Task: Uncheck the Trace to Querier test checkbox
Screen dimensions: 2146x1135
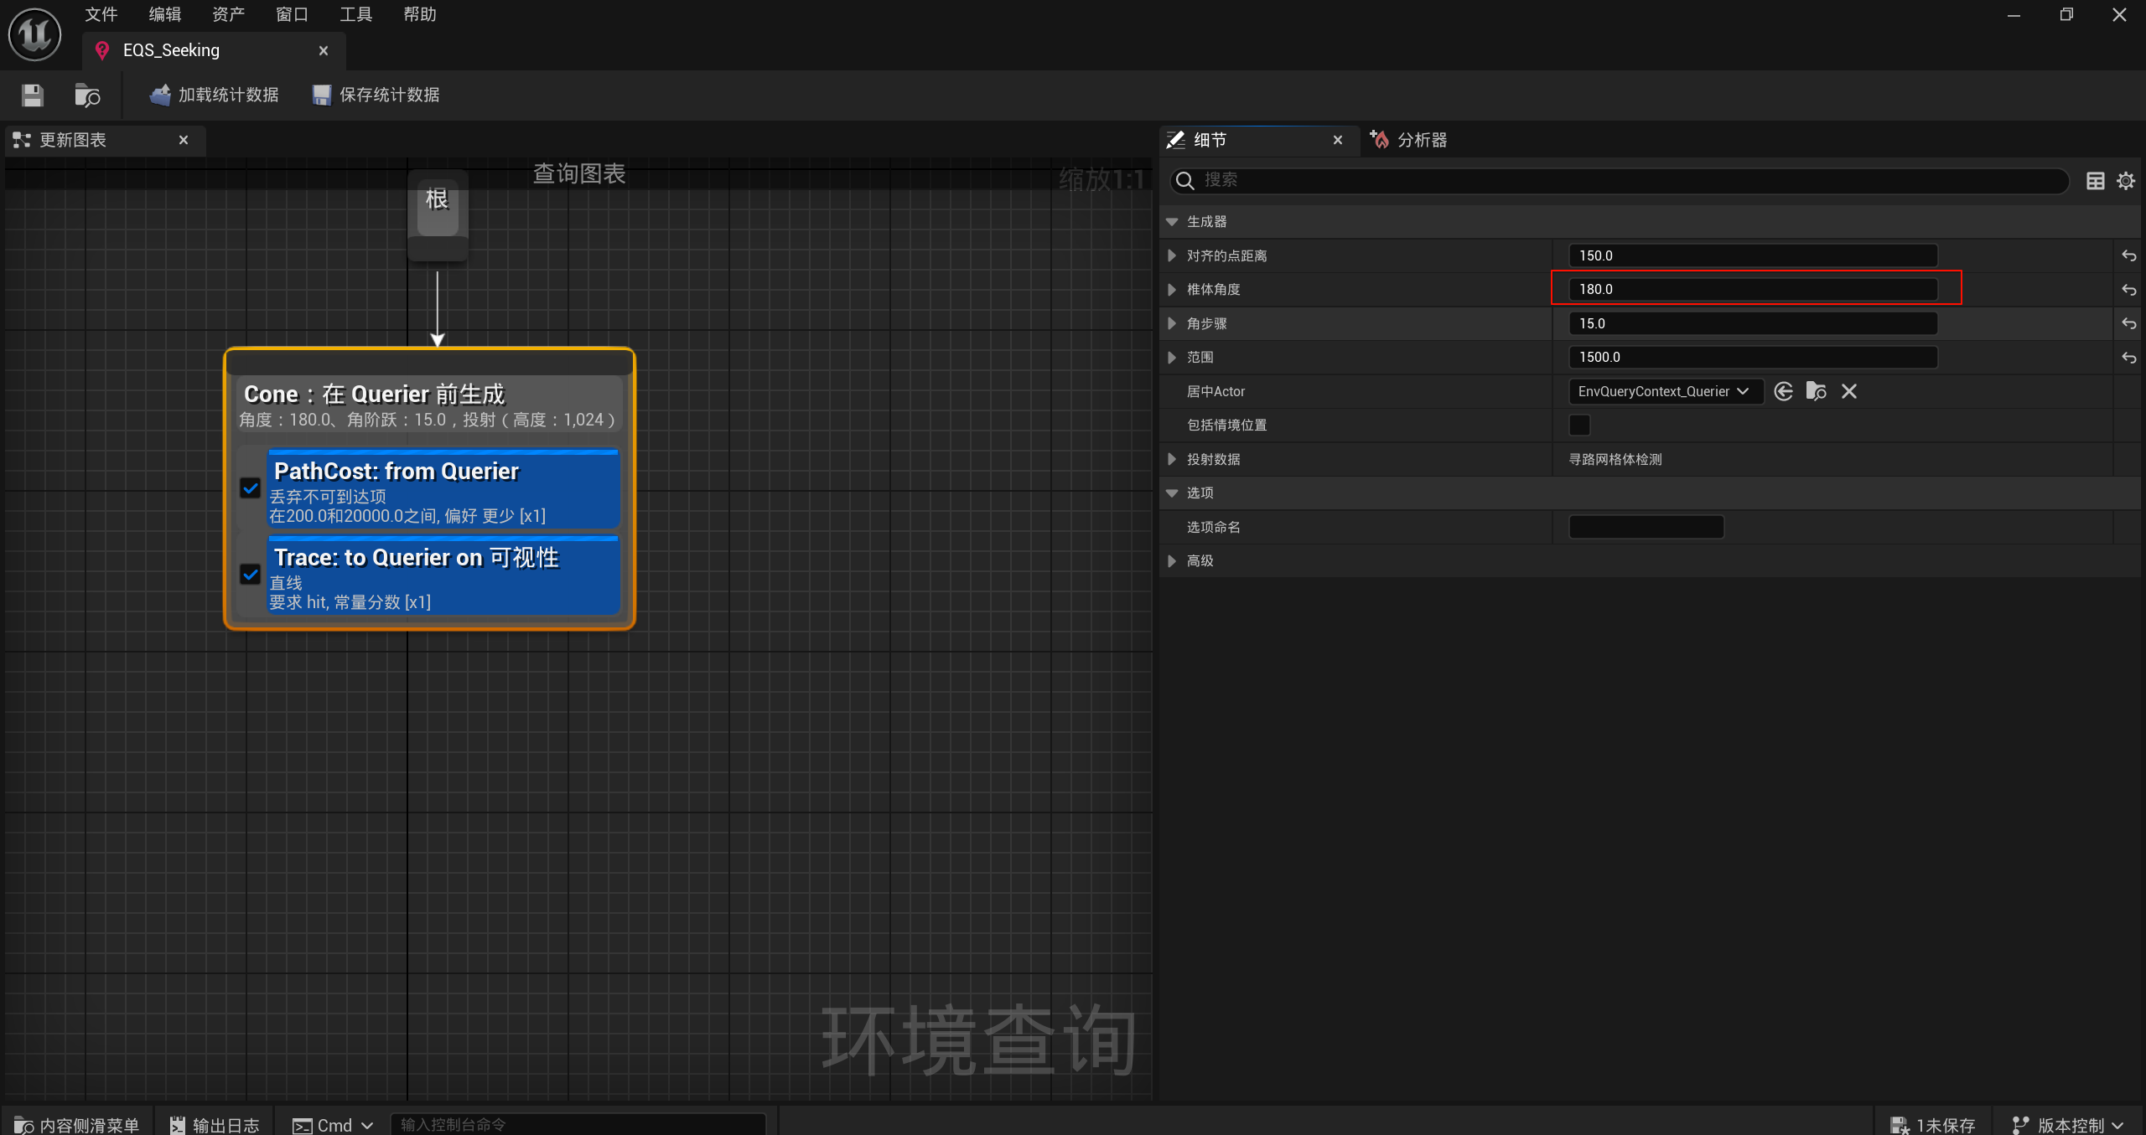Action: 250,575
